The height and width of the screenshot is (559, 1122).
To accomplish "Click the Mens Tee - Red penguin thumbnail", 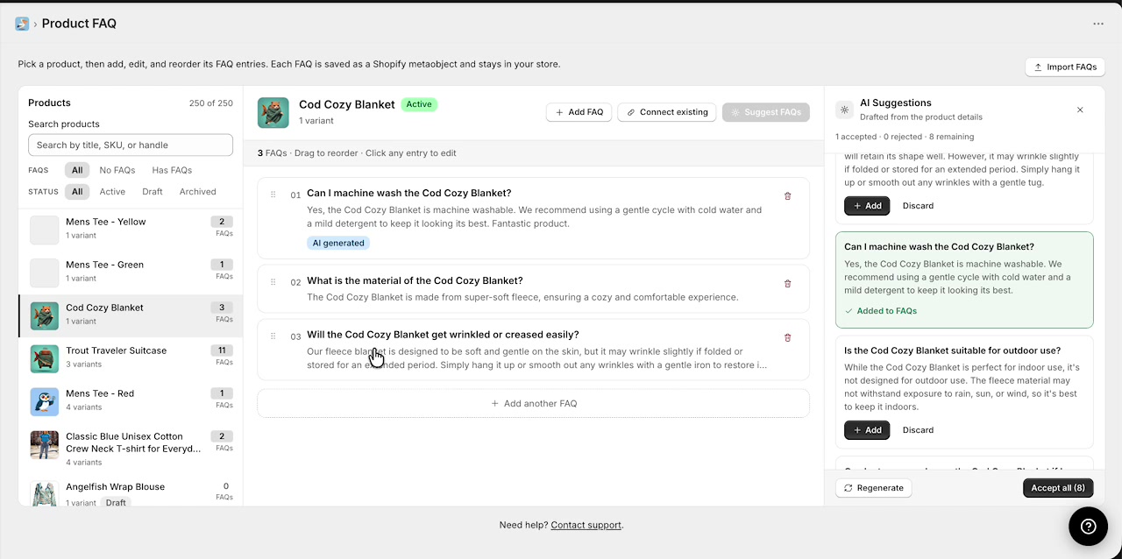I will [45, 401].
